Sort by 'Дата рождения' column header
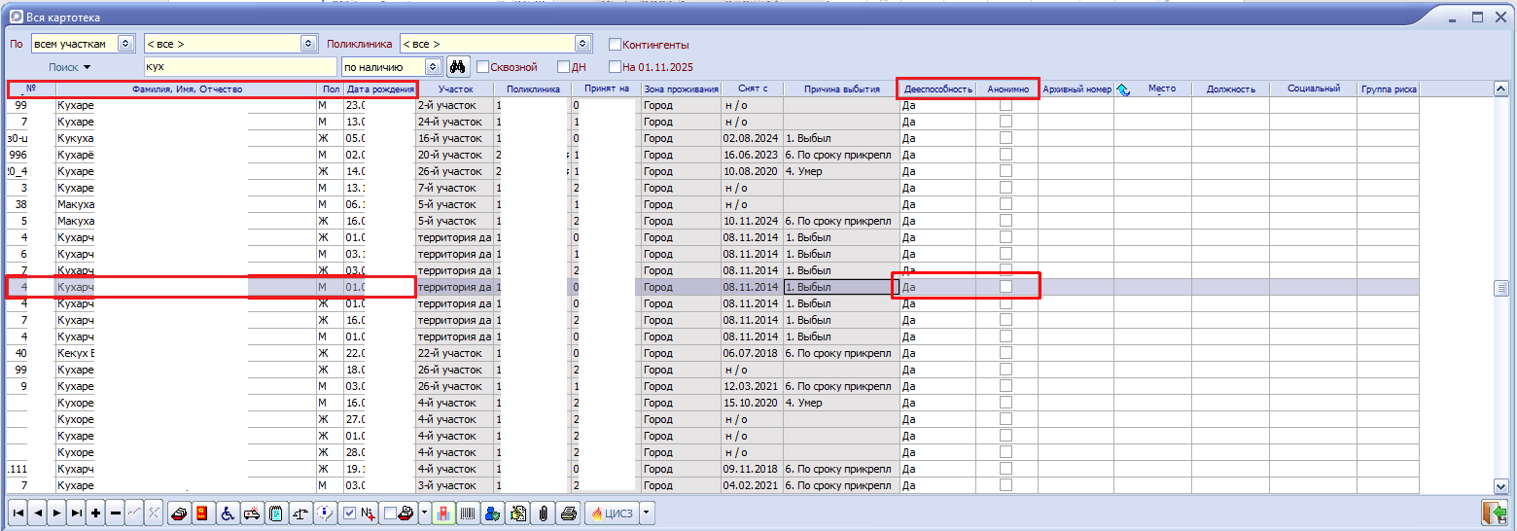 380,89
